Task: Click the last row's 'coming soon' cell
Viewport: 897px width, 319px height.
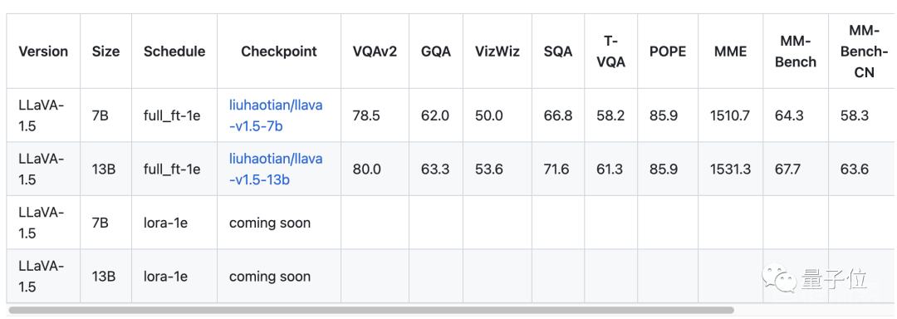Action: 270,277
